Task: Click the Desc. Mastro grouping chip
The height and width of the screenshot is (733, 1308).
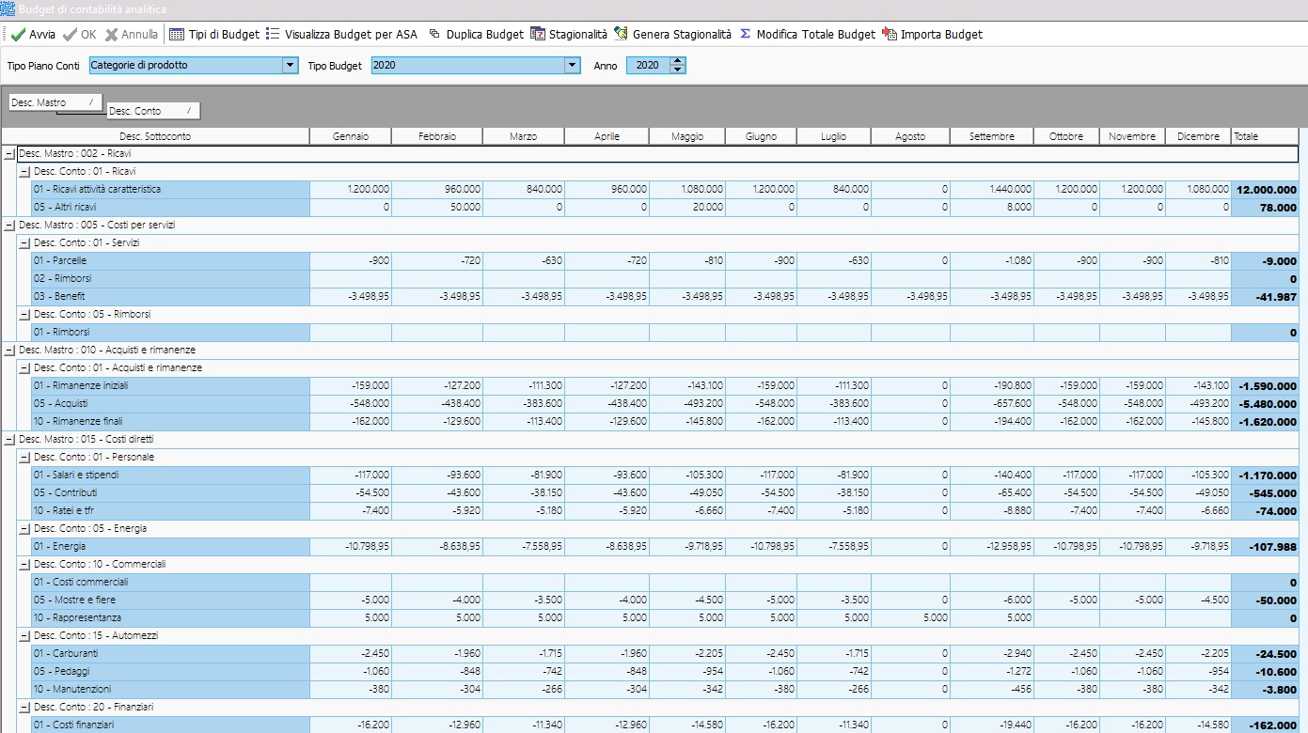Action: pyautogui.click(x=54, y=102)
